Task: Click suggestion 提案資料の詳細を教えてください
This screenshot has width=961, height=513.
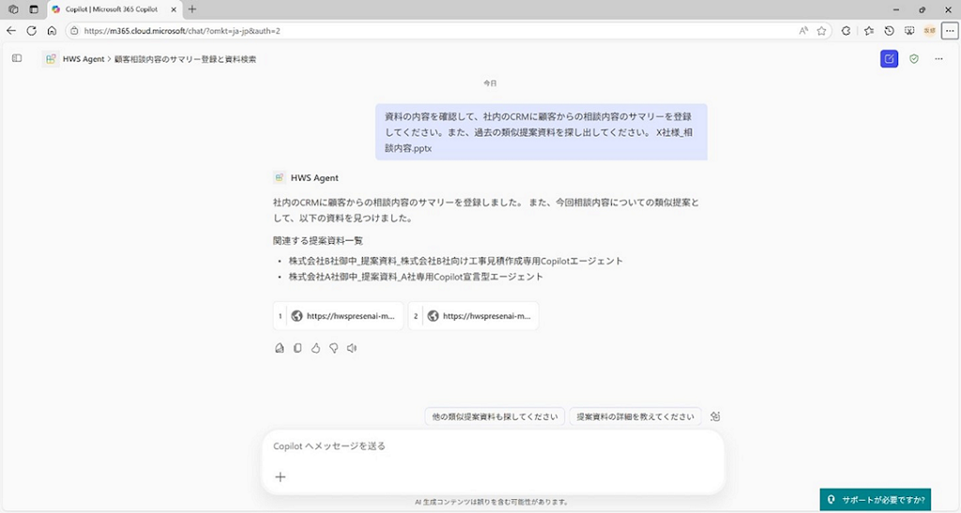Action: click(x=635, y=416)
